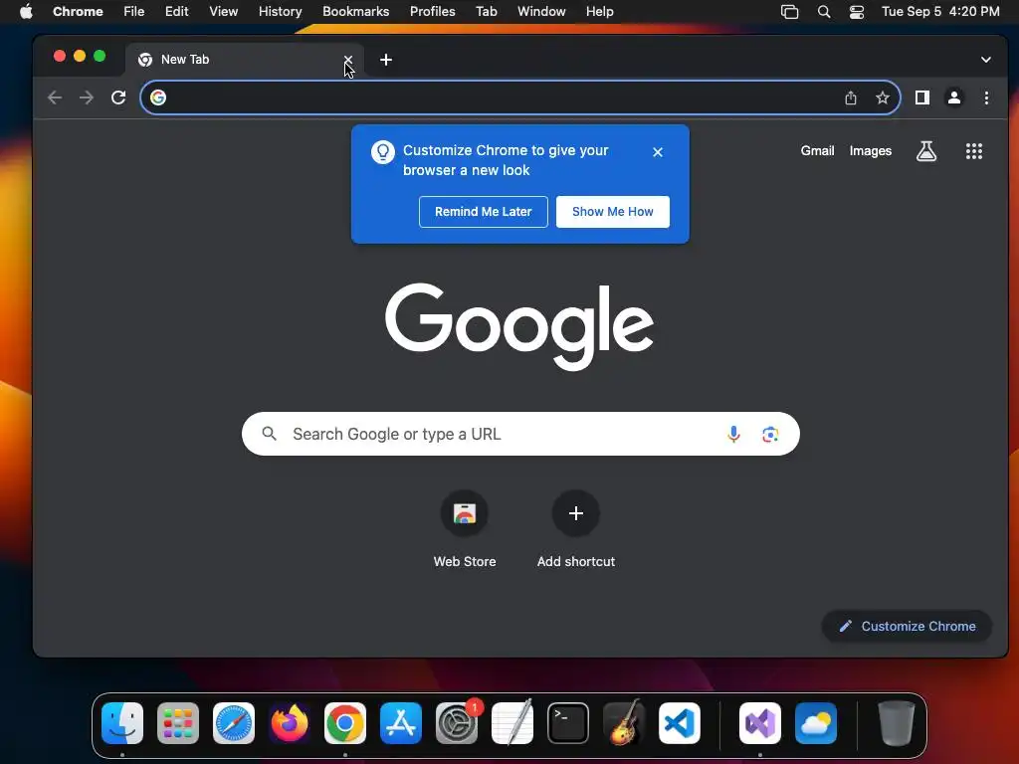
Task: Open the Edit menu
Action: click(x=177, y=12)
